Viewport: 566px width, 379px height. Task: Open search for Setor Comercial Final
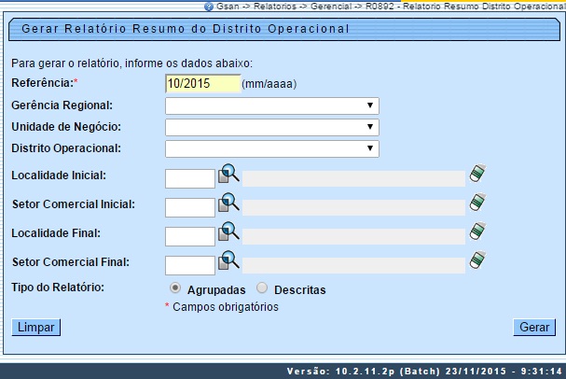pos(228,261)
